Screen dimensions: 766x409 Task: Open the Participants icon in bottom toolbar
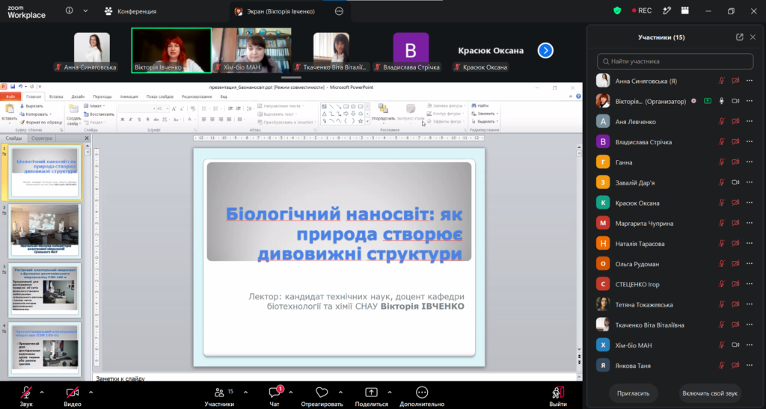pos(219,393)
